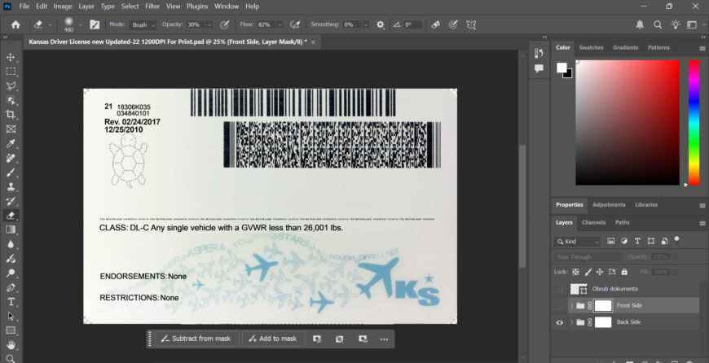
Task: Select the Crop tool
Action: [11, 115]
